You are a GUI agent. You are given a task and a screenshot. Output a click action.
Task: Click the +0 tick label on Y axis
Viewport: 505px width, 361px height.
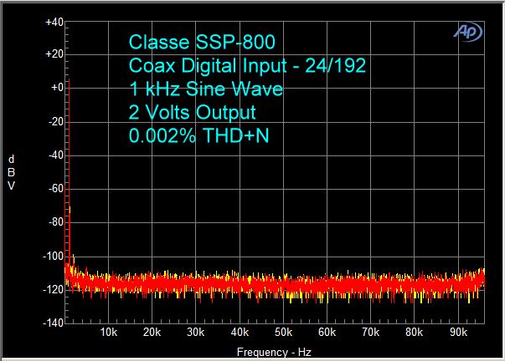click(57, 89)
